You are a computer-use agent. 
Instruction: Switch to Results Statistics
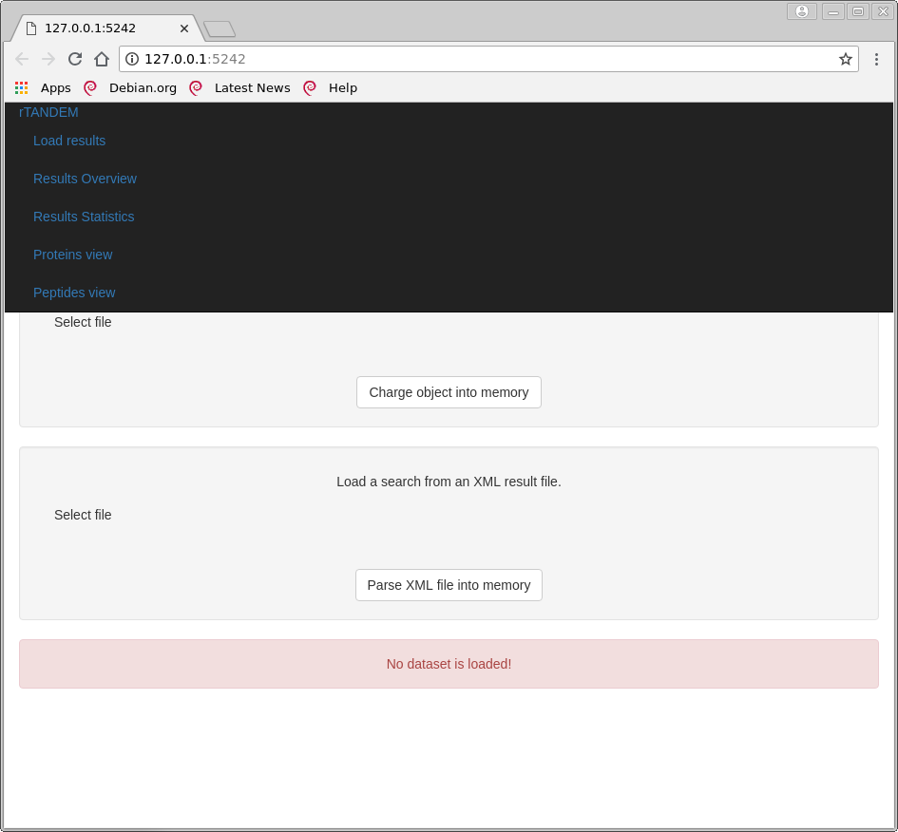pos(84,217)
